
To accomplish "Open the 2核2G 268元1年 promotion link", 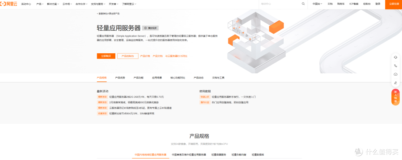I will 136,97.
